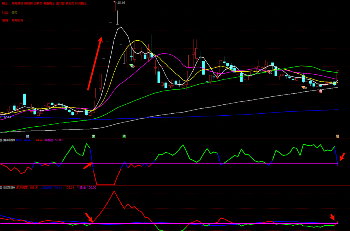Open the 医药 industry link

(x=14, y=12)
